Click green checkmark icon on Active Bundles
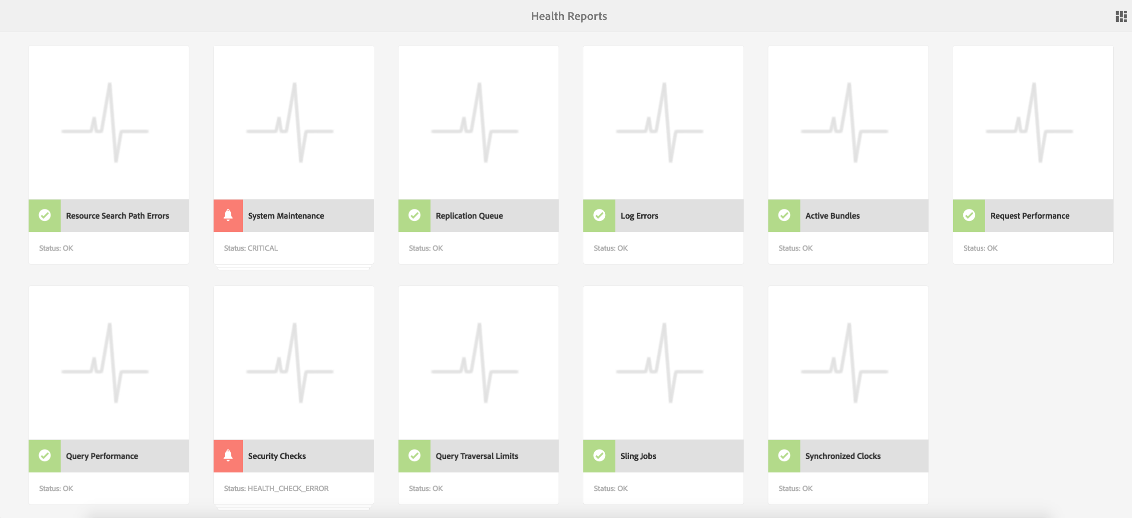 [784, 215]
